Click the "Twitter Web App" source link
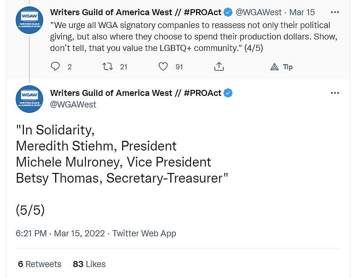 point(144,233)
